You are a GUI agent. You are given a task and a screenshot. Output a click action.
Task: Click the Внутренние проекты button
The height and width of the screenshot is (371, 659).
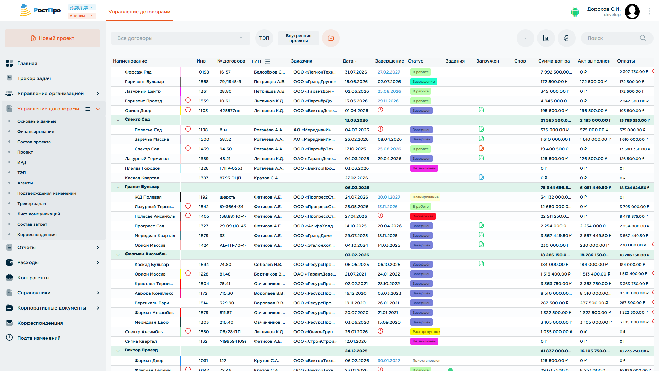coord(298,38)
